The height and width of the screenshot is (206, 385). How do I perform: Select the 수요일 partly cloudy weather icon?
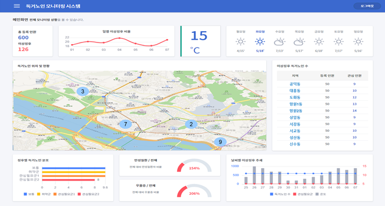(280, 42)
